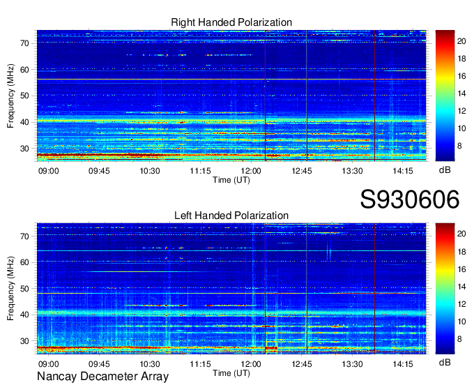Click the red vertical marker nearest 12:45 in Left Handed plot

tap(307, 288)
